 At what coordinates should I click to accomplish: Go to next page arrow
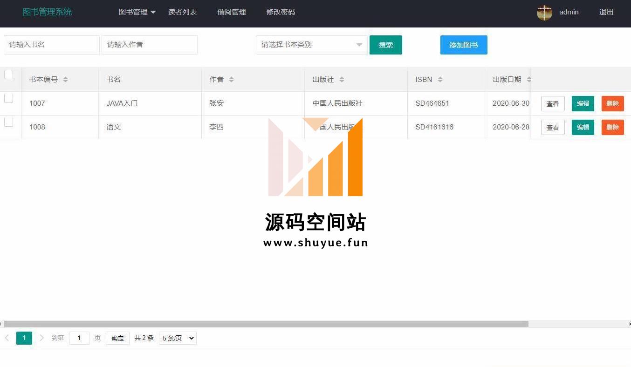pos(41,338)
